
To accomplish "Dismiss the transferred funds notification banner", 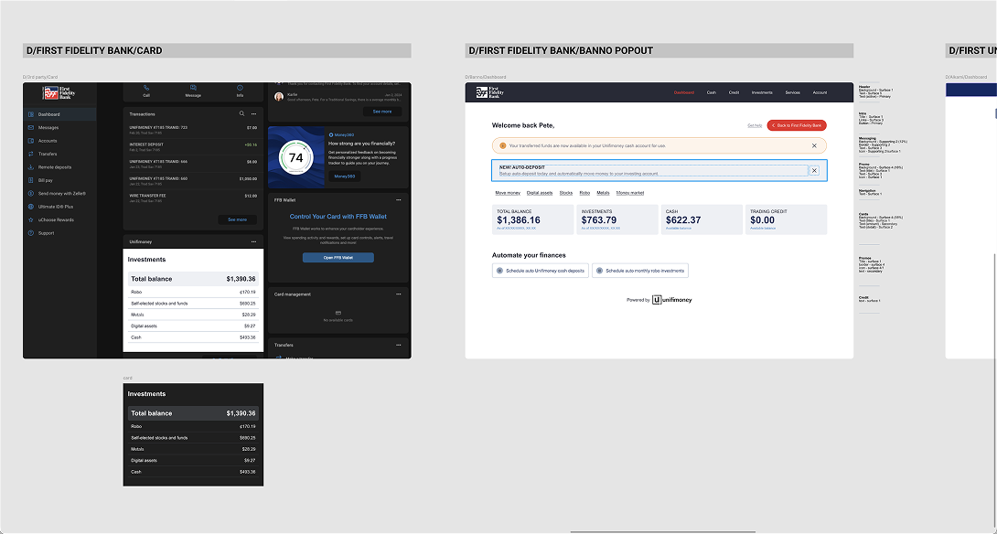I will (814, 145).
